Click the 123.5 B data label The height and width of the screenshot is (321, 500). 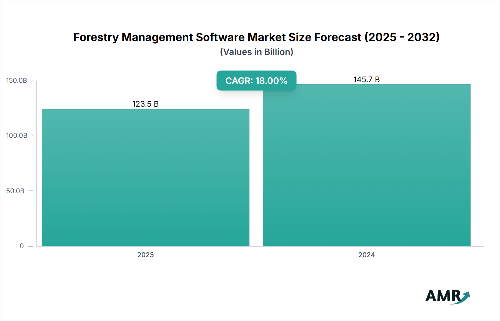[145, 104]
